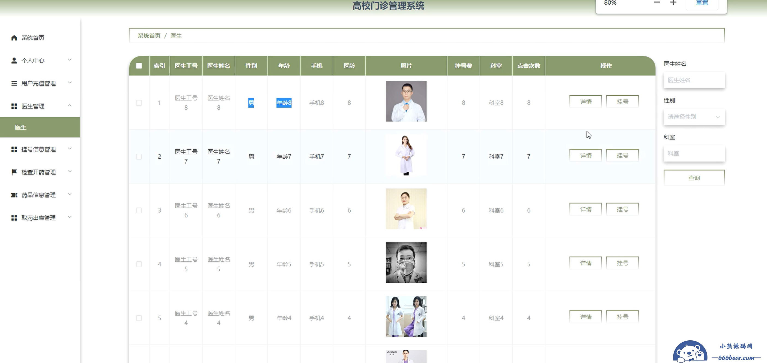Screen dimensions: 767x363
Task: Click the ticket icon for 药品信息管理
Action: pos(14,195)
